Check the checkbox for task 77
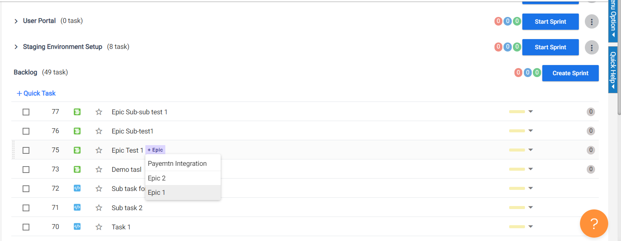 pos(26,112)
